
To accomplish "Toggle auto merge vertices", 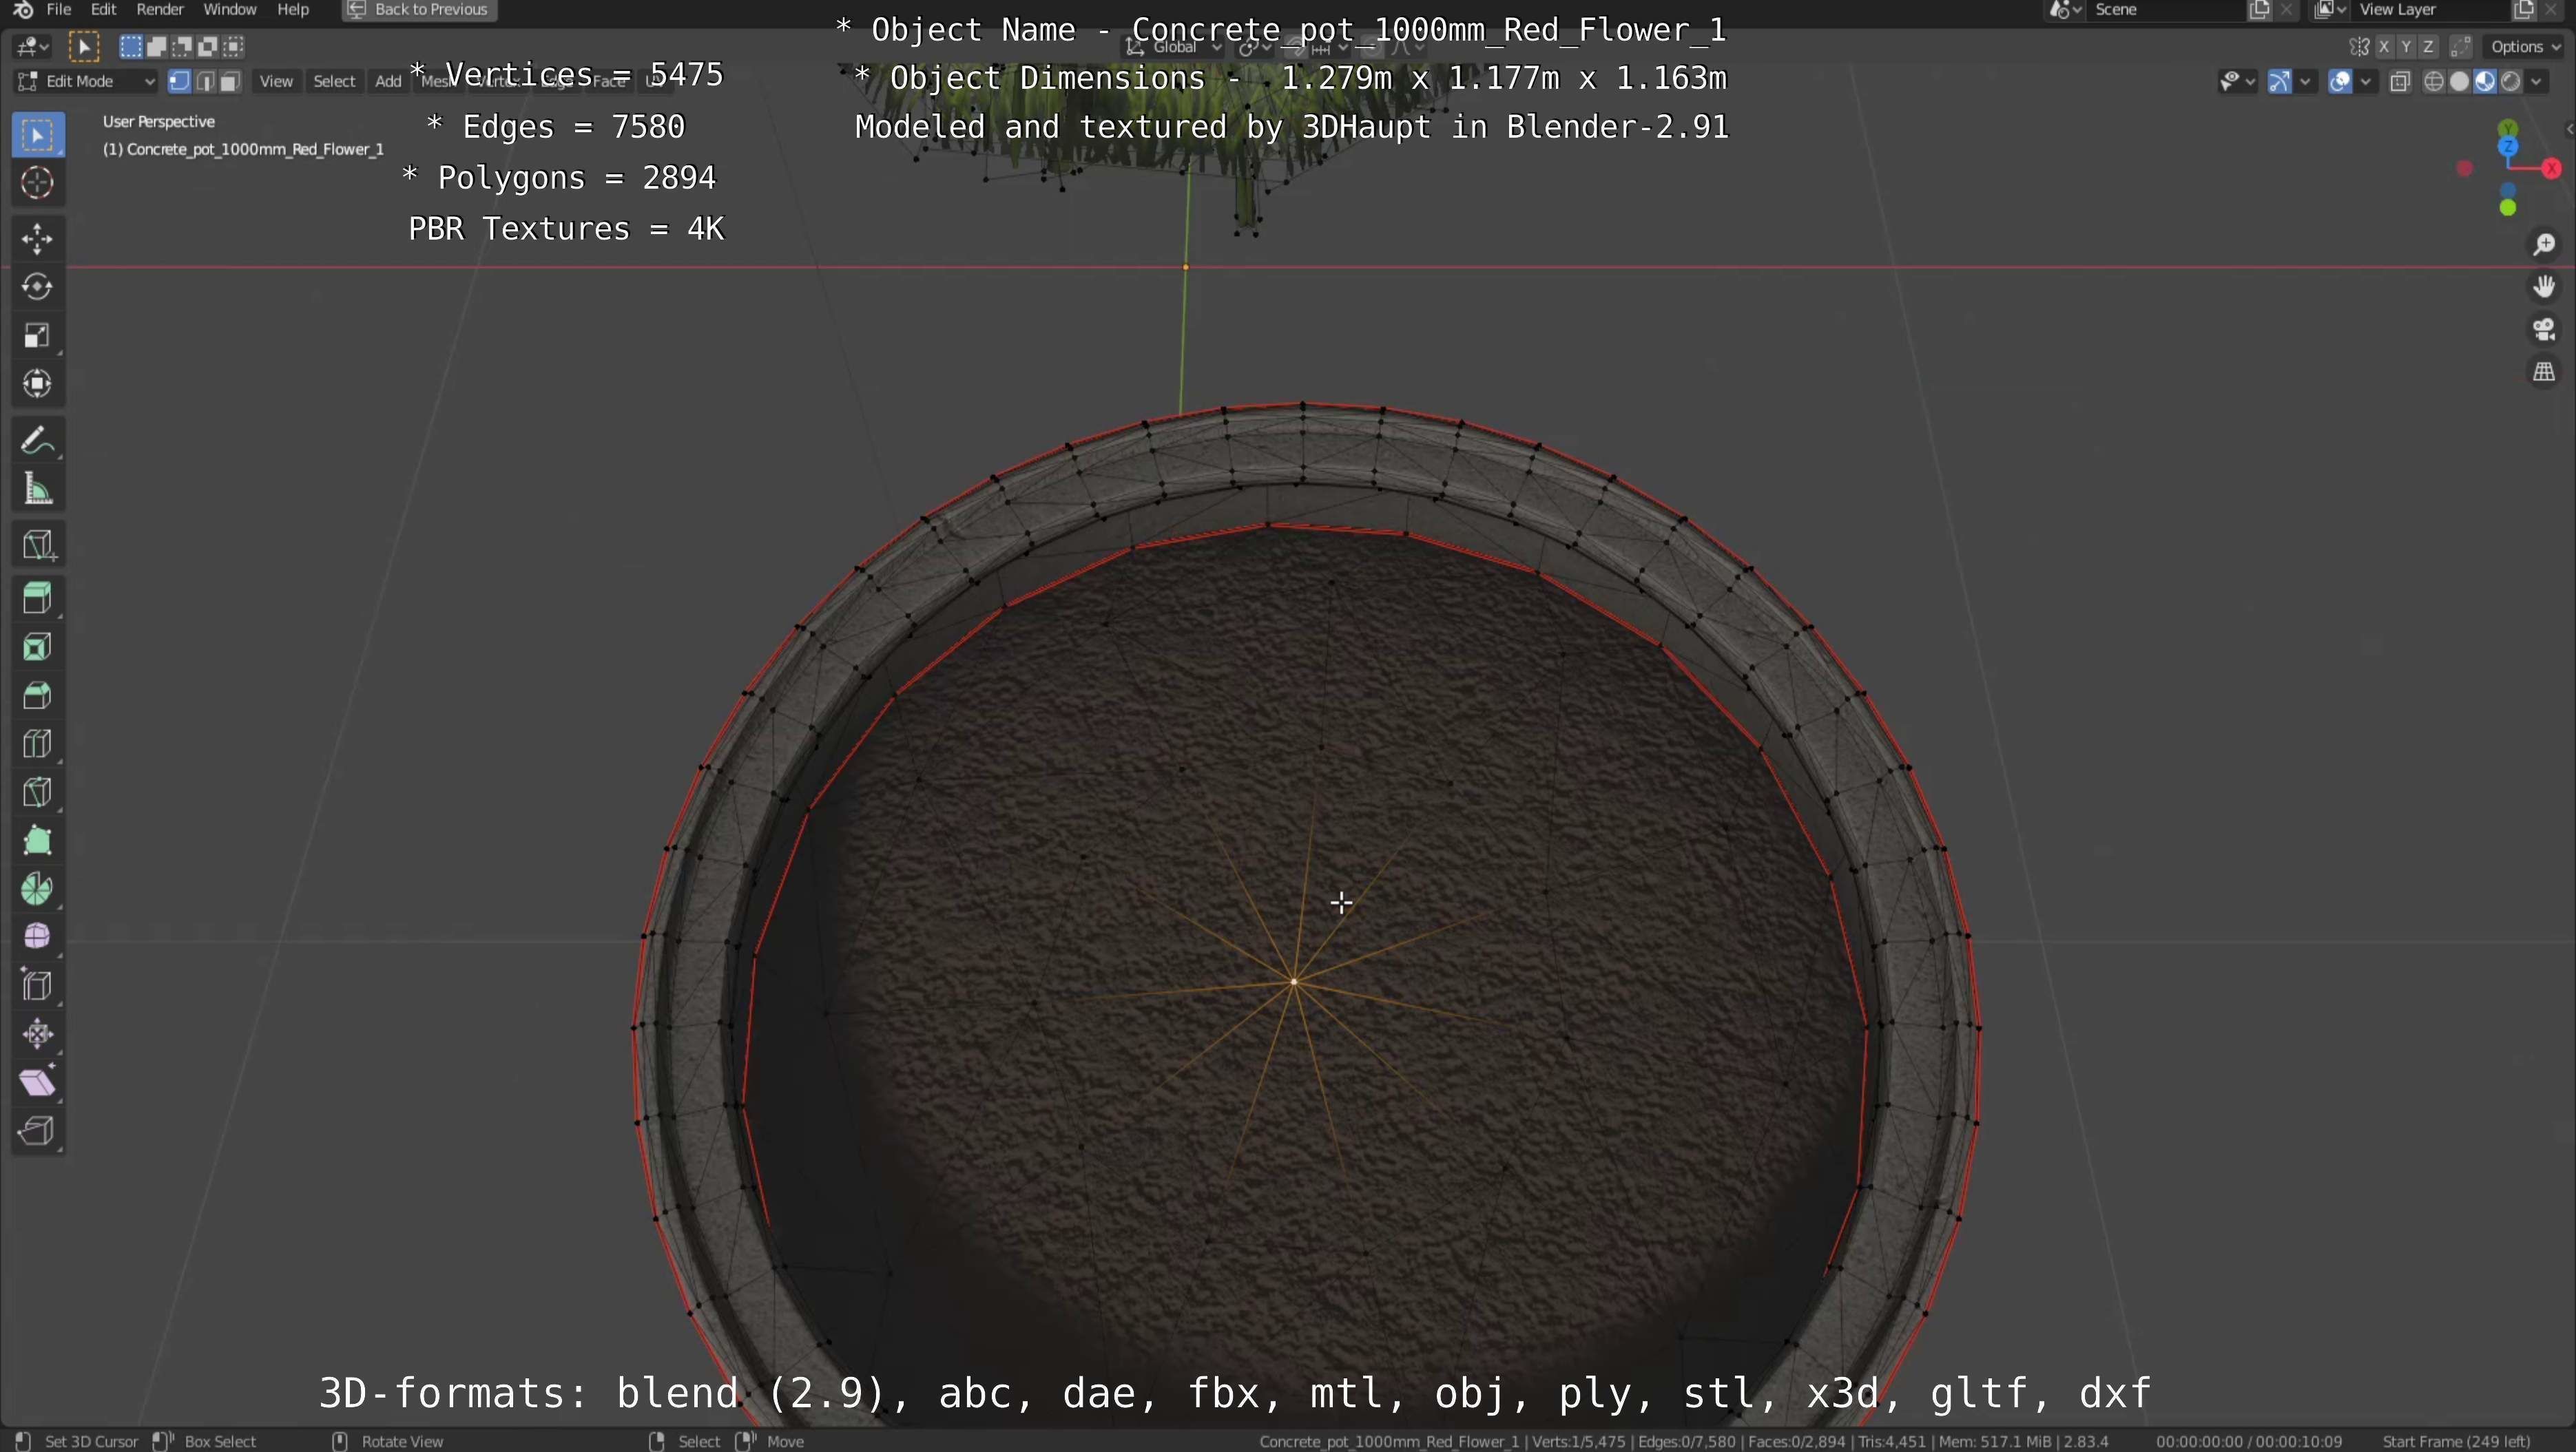I will point(2462,47).
